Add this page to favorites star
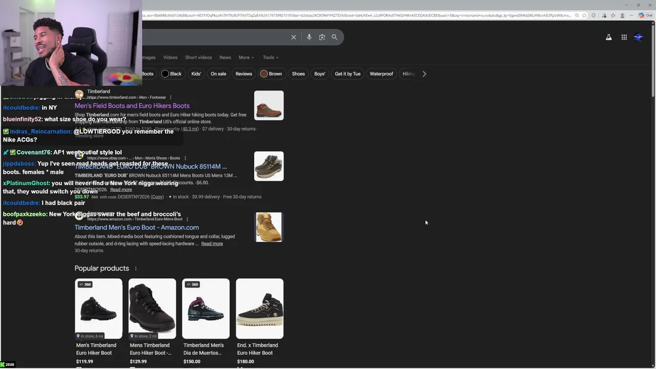This screenshot has width=656, height=369. [x=584, y=15]
